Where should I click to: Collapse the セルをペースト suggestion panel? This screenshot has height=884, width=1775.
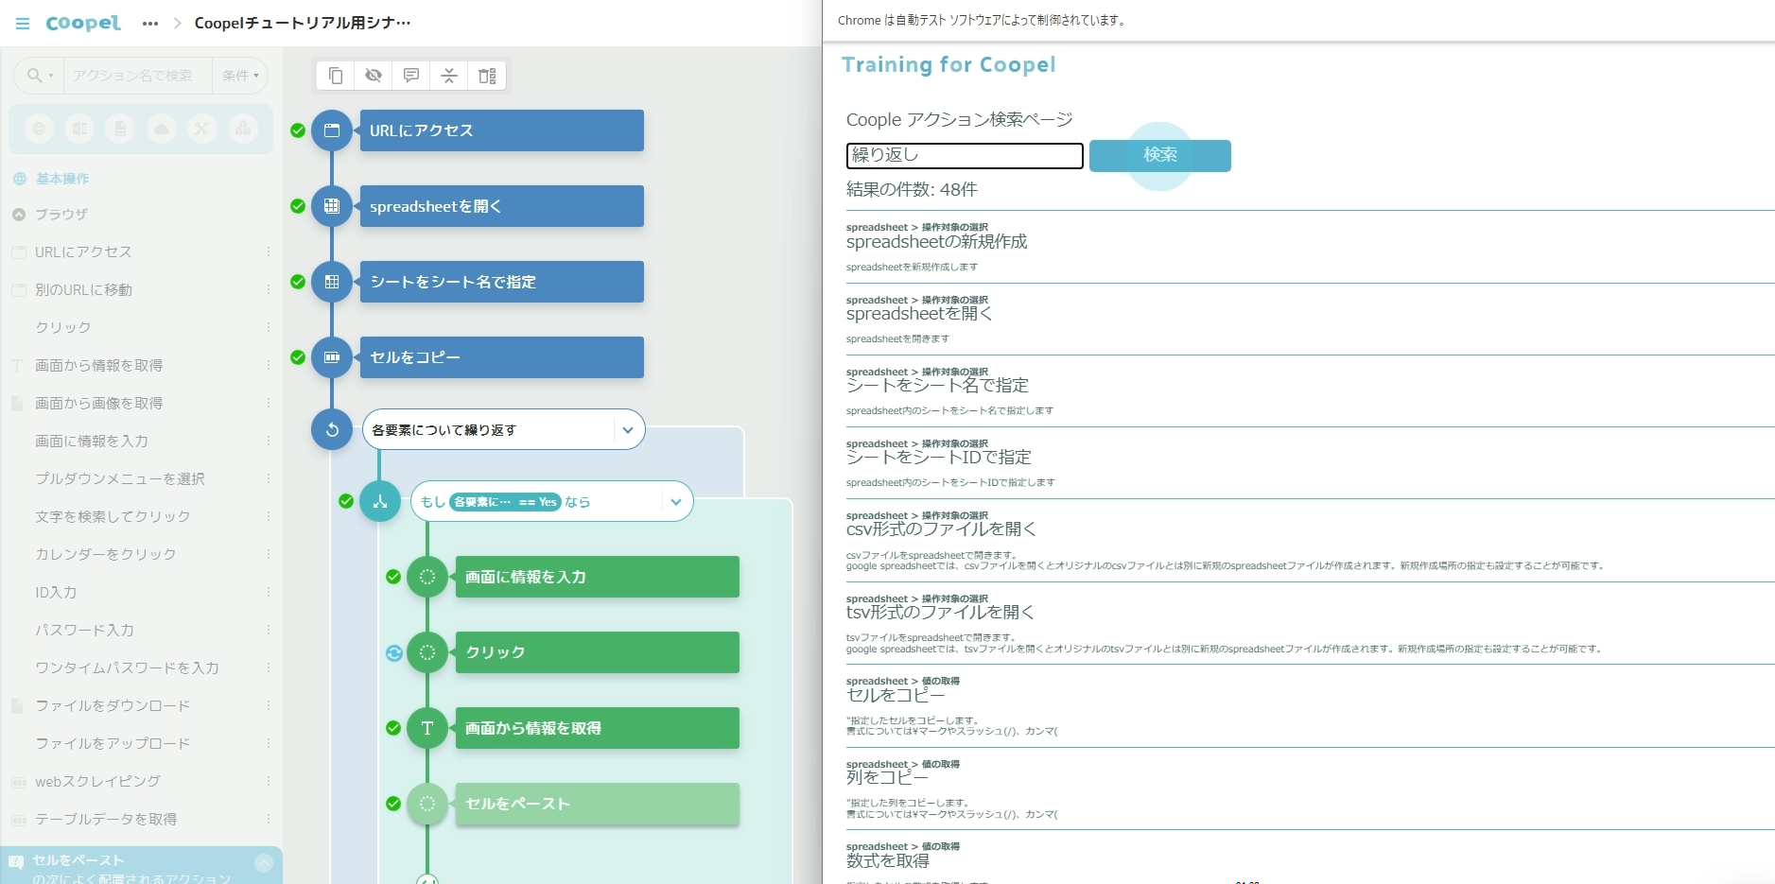pos(264,863)
